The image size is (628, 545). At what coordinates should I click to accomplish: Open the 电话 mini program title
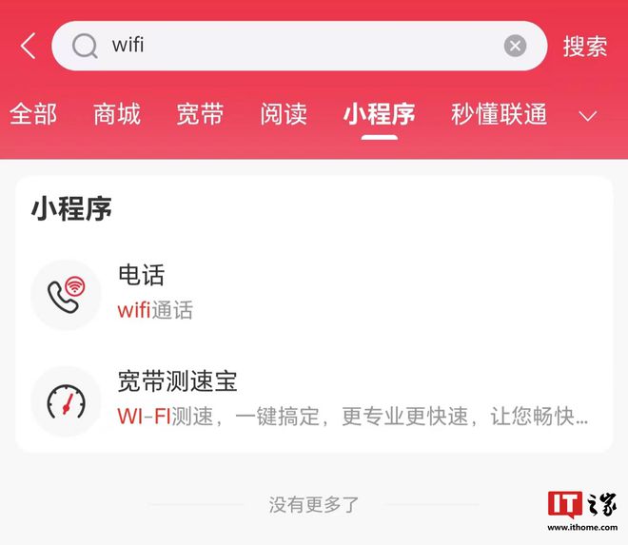tap(142, 275)
